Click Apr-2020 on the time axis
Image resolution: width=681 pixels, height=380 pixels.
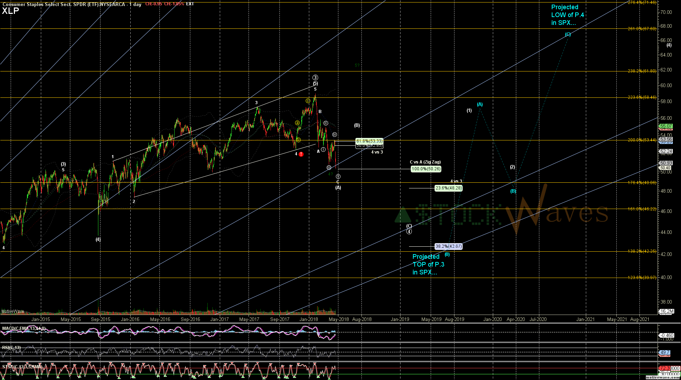click(x=516, y=319)
